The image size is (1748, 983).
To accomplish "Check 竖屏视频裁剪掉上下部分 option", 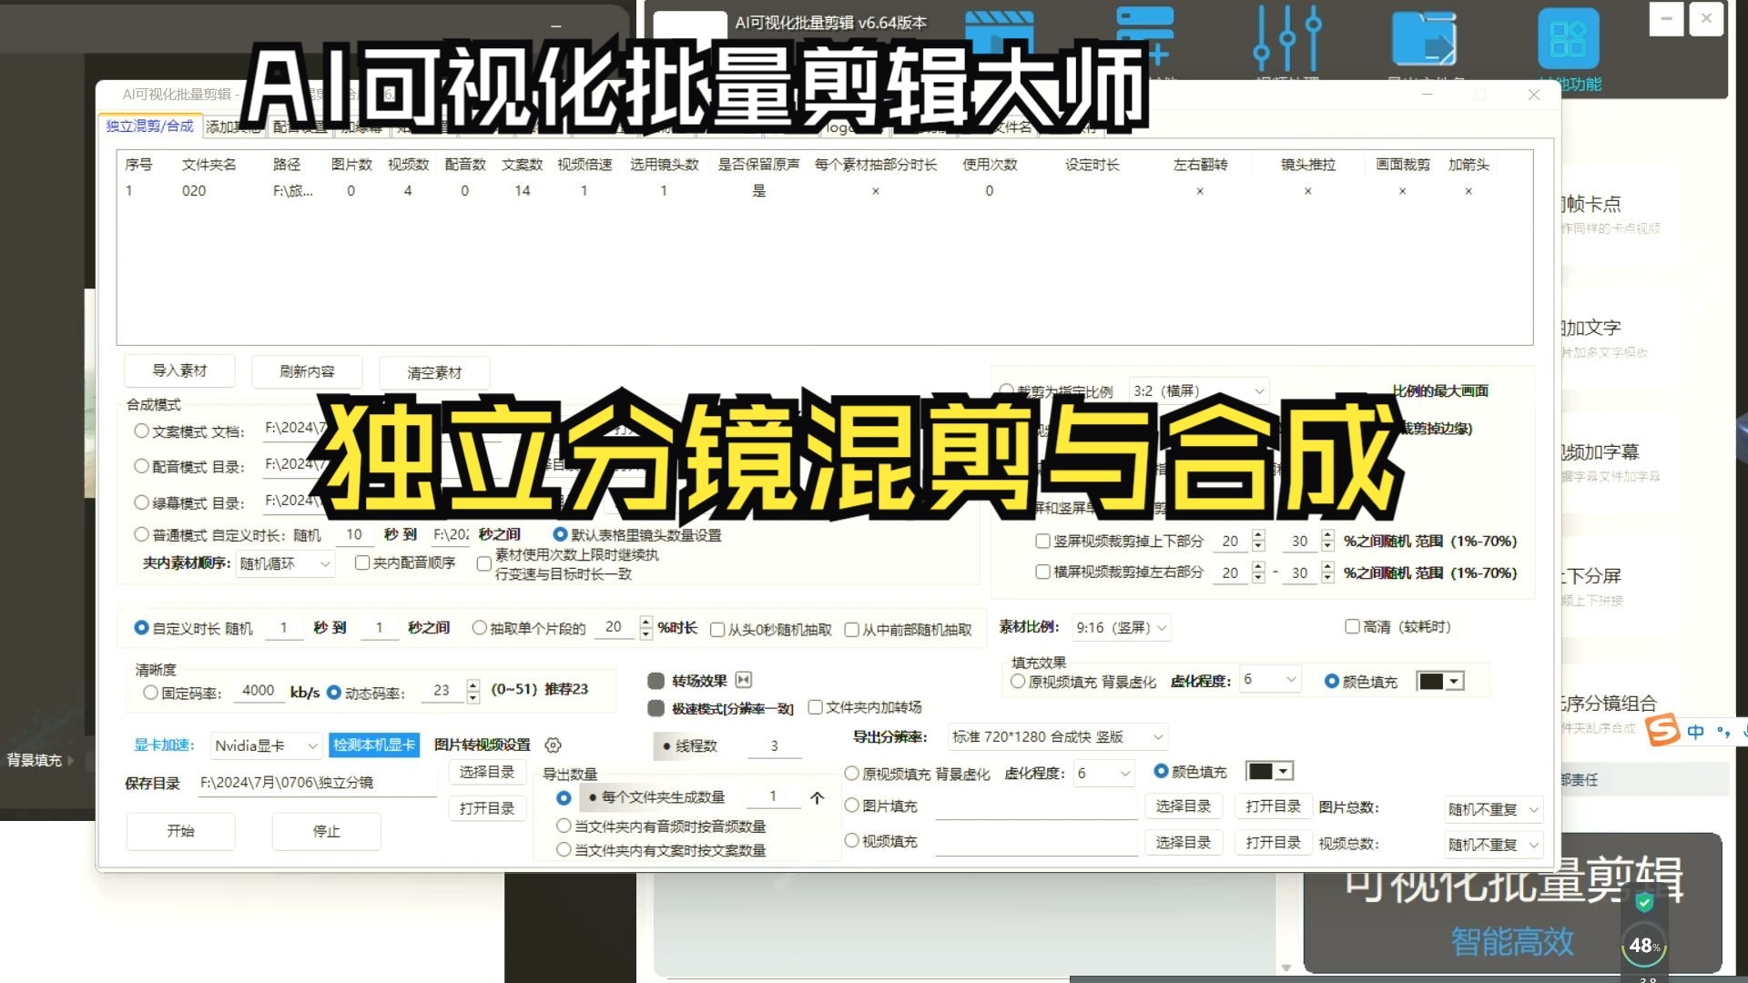I will click(x=1042, y=541).
